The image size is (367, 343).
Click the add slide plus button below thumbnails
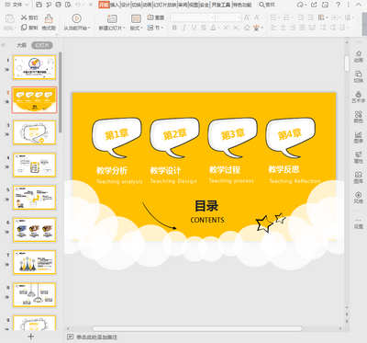pos(30,337)
